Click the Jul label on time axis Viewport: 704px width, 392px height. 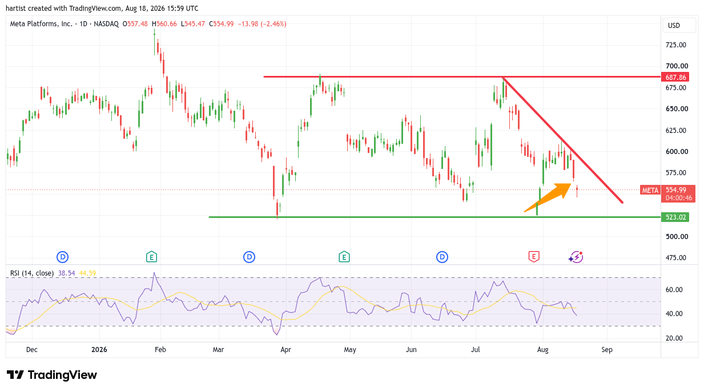[x=475, y=350]
